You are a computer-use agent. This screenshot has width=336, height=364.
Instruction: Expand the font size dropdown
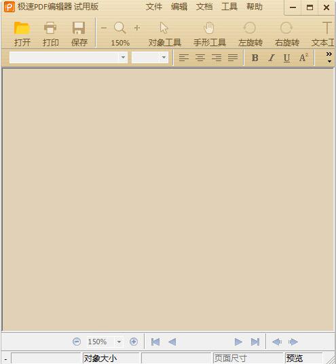164,57
